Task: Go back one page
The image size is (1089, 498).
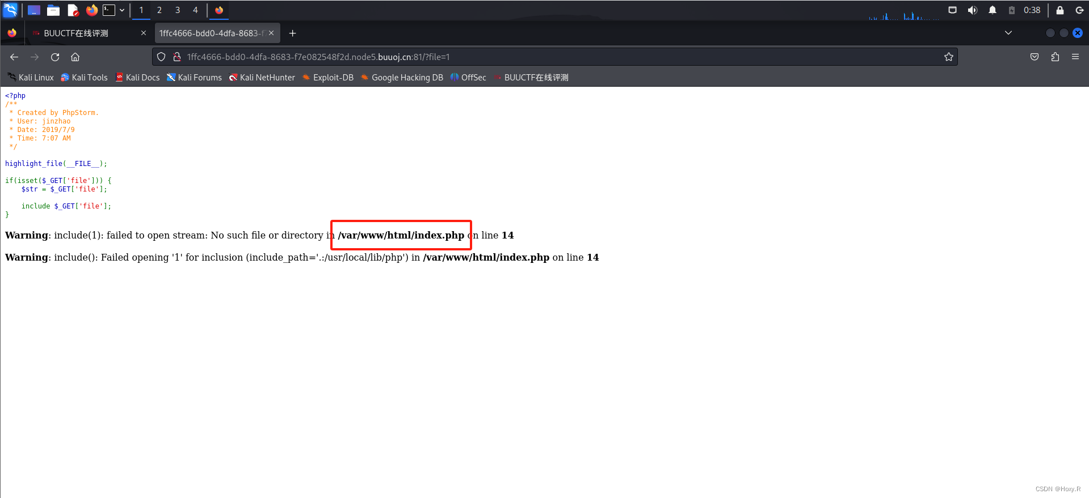Action: point(14,57)
